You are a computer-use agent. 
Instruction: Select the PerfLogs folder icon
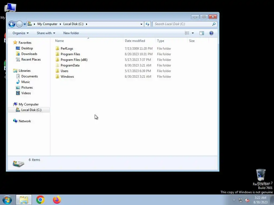57,49
